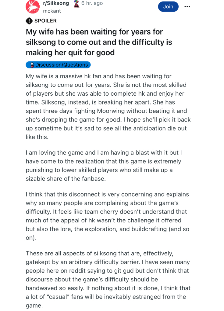Viewport: 224px width, 311px height.
Task: Open the three-dot post options menu
Action: pyautogui.click(x=187, y=6)
